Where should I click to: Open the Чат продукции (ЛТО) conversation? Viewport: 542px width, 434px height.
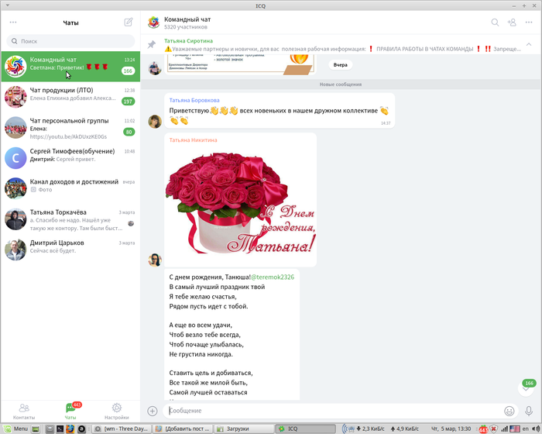70,95
